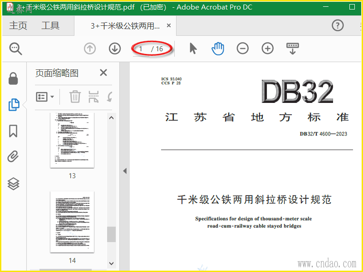Maximize the Acrobat window
Viewport: 363px width, 272px height.
pyautogui.click(x=352, y=7)
